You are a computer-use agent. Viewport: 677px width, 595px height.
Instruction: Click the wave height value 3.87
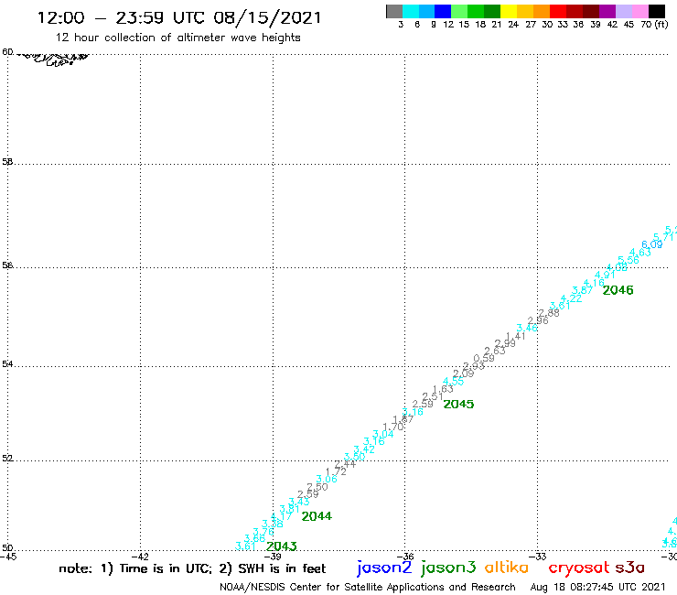[x=583, y=290]
